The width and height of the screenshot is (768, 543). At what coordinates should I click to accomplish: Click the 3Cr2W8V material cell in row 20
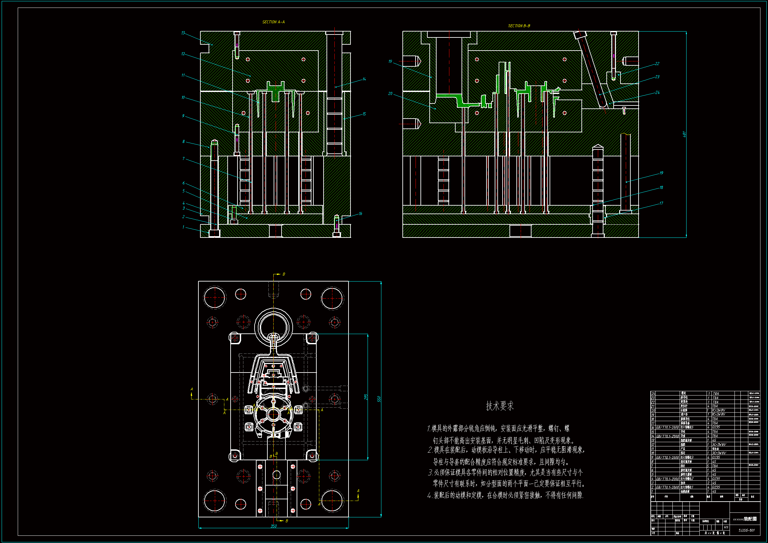[718, 410]
